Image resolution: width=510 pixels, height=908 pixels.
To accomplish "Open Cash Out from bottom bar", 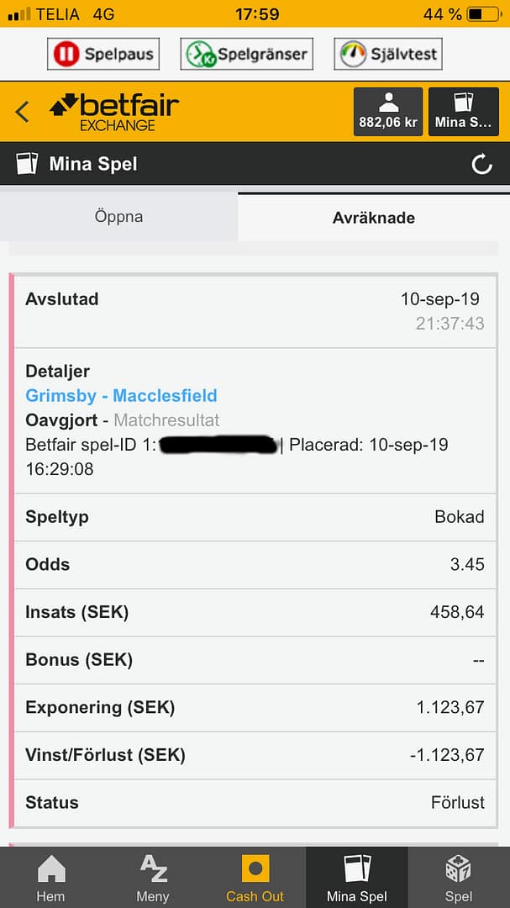I will (255, 877).
